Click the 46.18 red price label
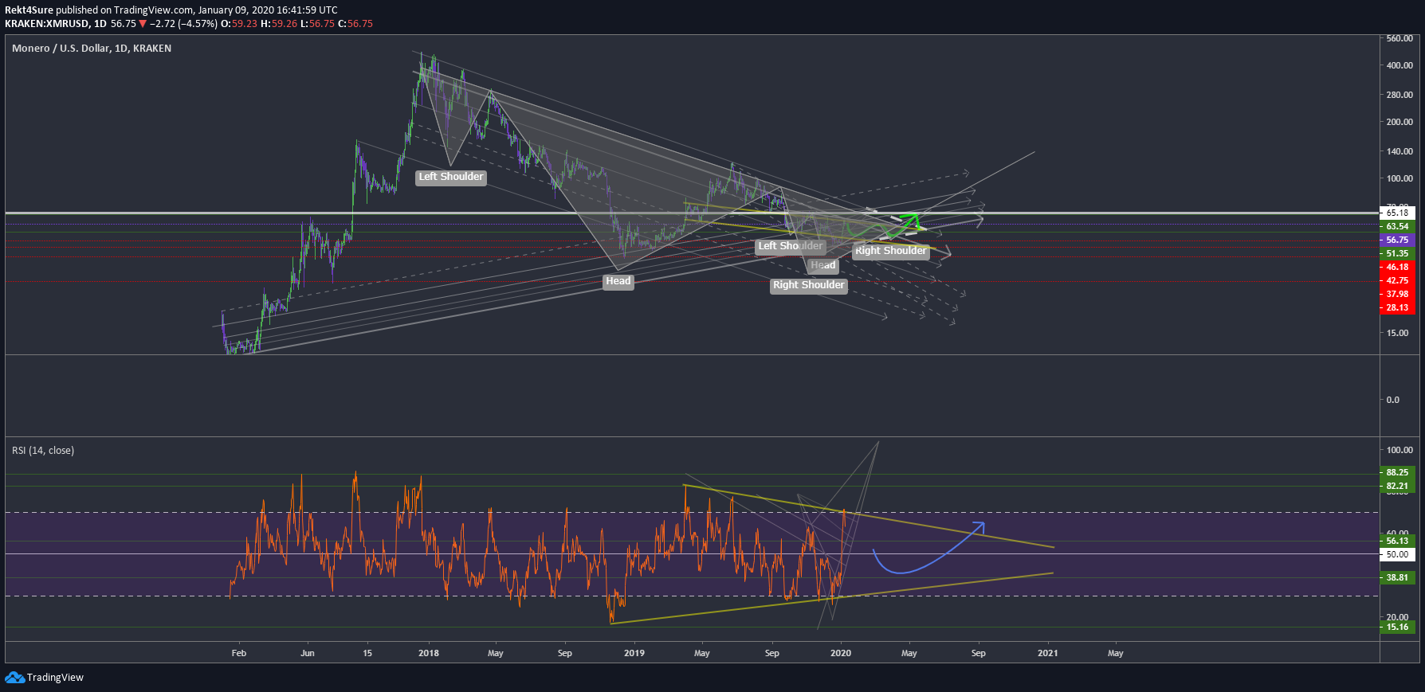The image size is (1425, 692). point(1397,267)
